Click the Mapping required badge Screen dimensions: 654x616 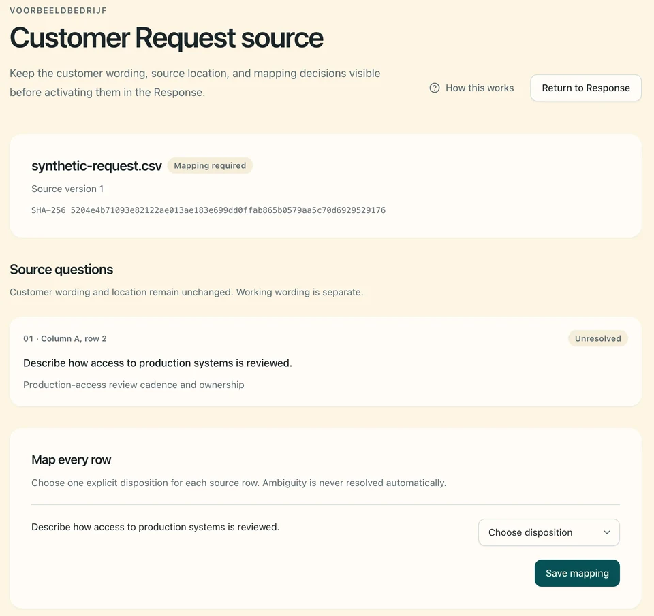(210, 165)
